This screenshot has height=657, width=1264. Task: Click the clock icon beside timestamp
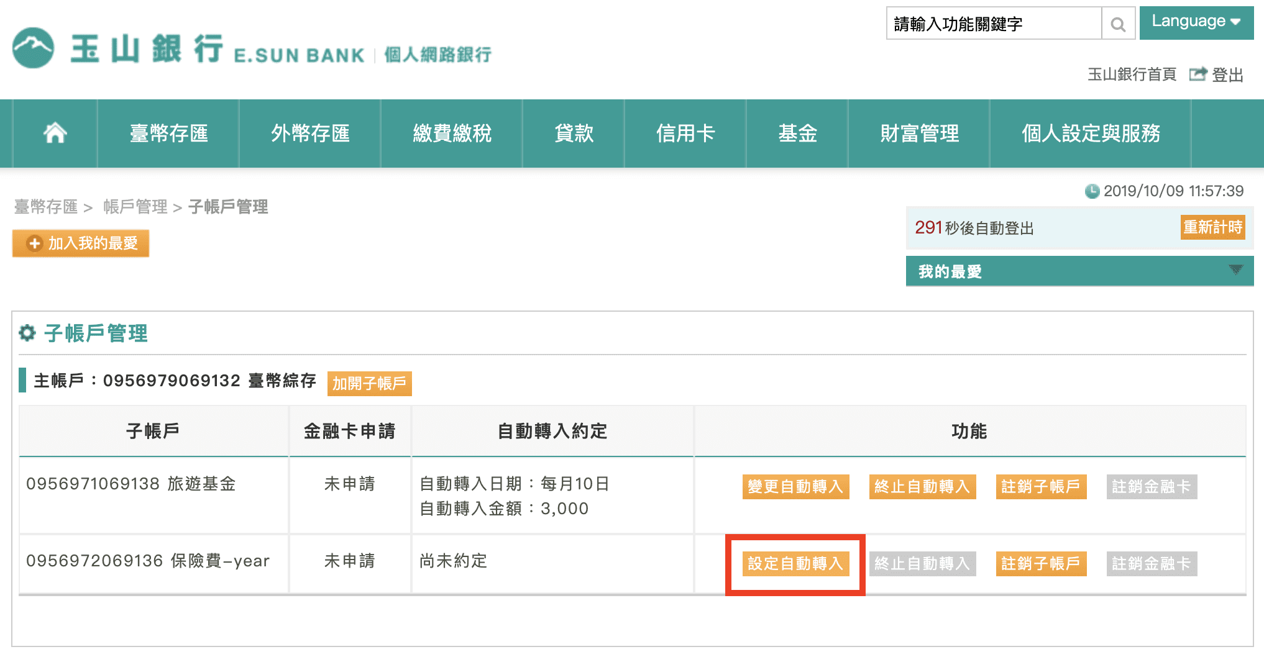click(1092, 191)
